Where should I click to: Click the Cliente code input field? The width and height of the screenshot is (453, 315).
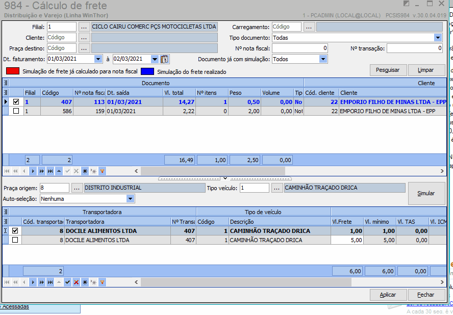[x=62, y=38]
